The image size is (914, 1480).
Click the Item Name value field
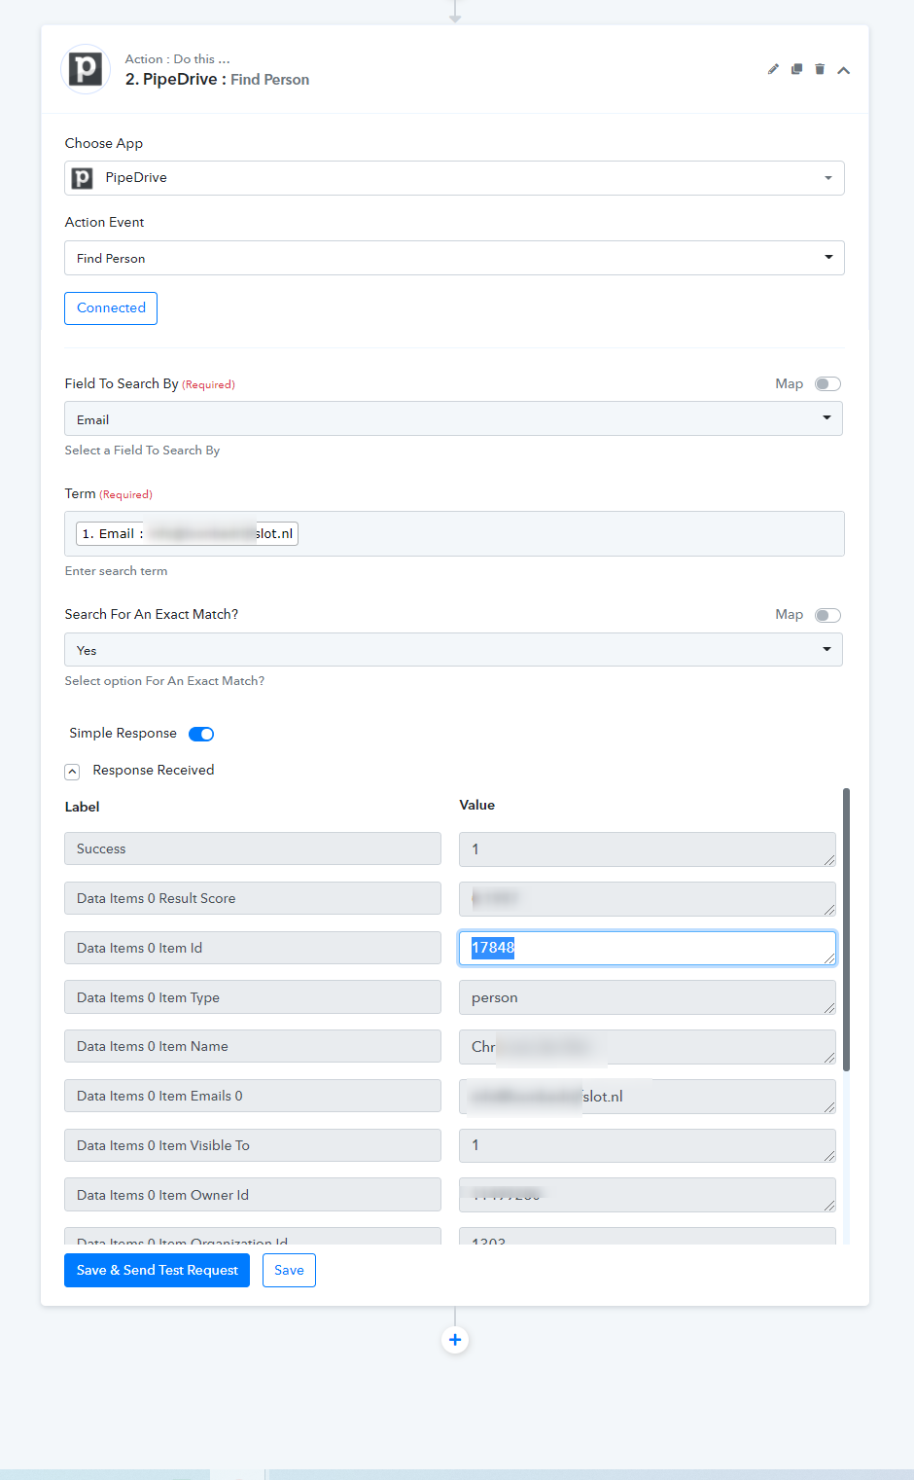(648, 1047)
